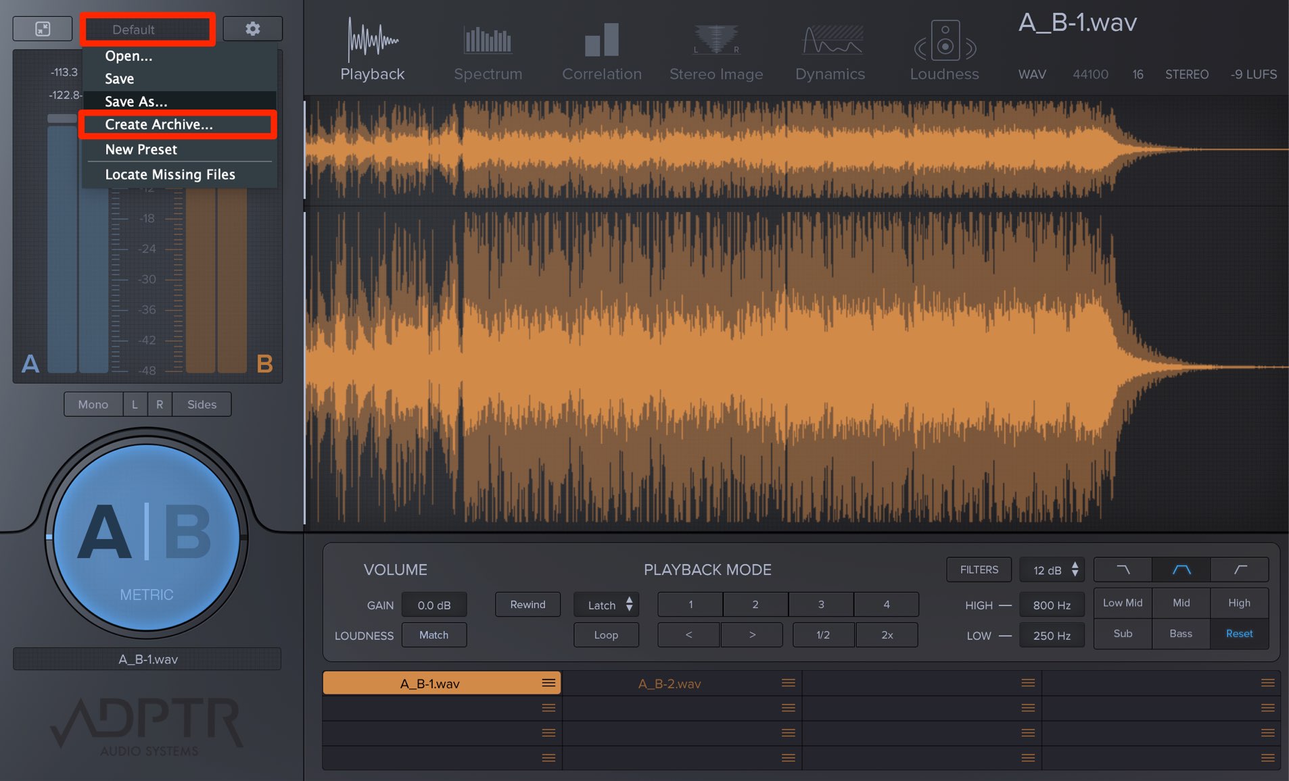Select the low-pass filter shape icon
Screen dimensions: 1289x781
[1123, 570]
